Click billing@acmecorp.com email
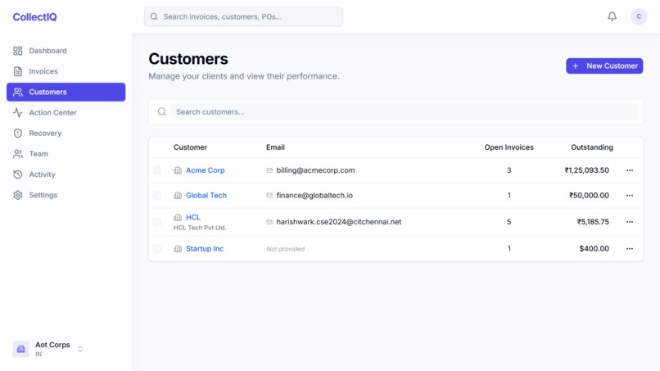This screenshot has width=660, height=371. coord(315,170)
